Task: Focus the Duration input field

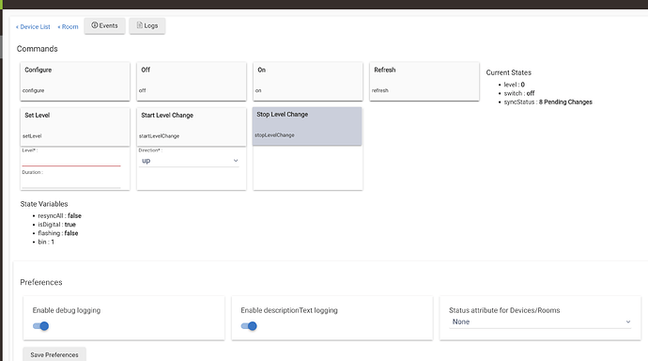Action: [x=71, y=182]
